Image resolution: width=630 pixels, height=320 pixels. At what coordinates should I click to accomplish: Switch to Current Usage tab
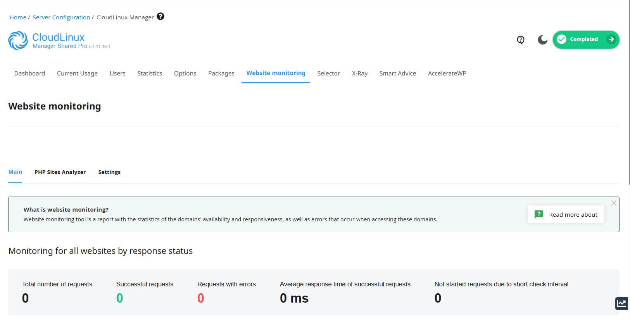(x=77, y=73)
